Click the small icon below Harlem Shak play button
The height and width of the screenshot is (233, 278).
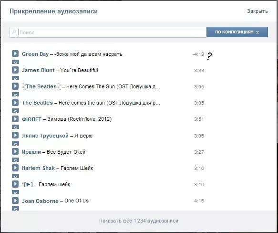click(15, 176)
